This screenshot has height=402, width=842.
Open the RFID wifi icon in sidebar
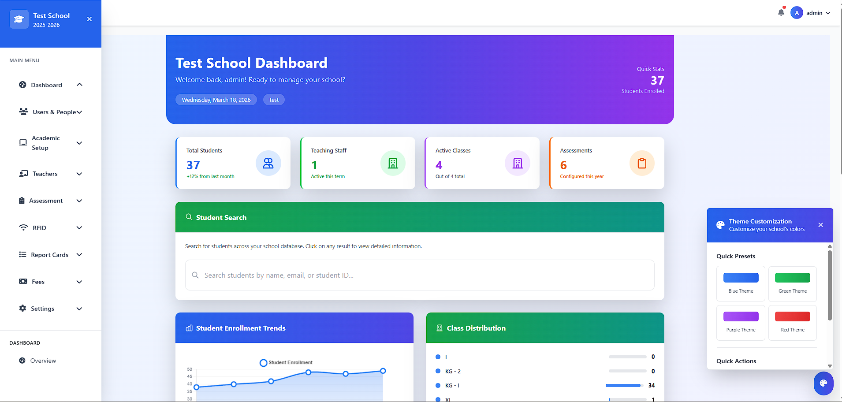pos(23,227)
